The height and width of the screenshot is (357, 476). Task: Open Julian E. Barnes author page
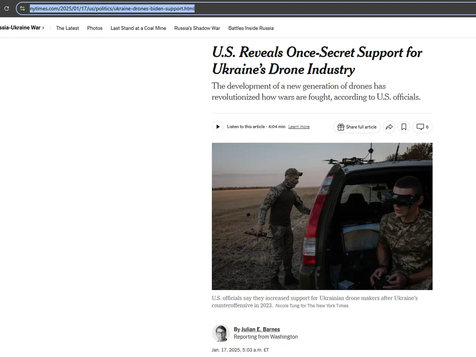260,329
